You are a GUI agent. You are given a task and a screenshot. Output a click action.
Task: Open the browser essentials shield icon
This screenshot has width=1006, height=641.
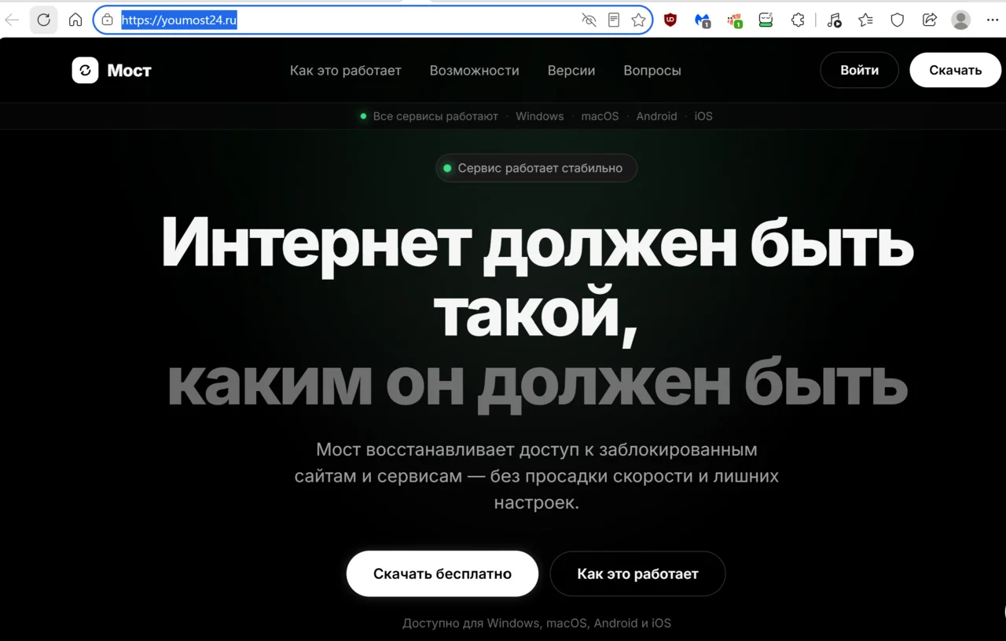[x=898, y=20]
